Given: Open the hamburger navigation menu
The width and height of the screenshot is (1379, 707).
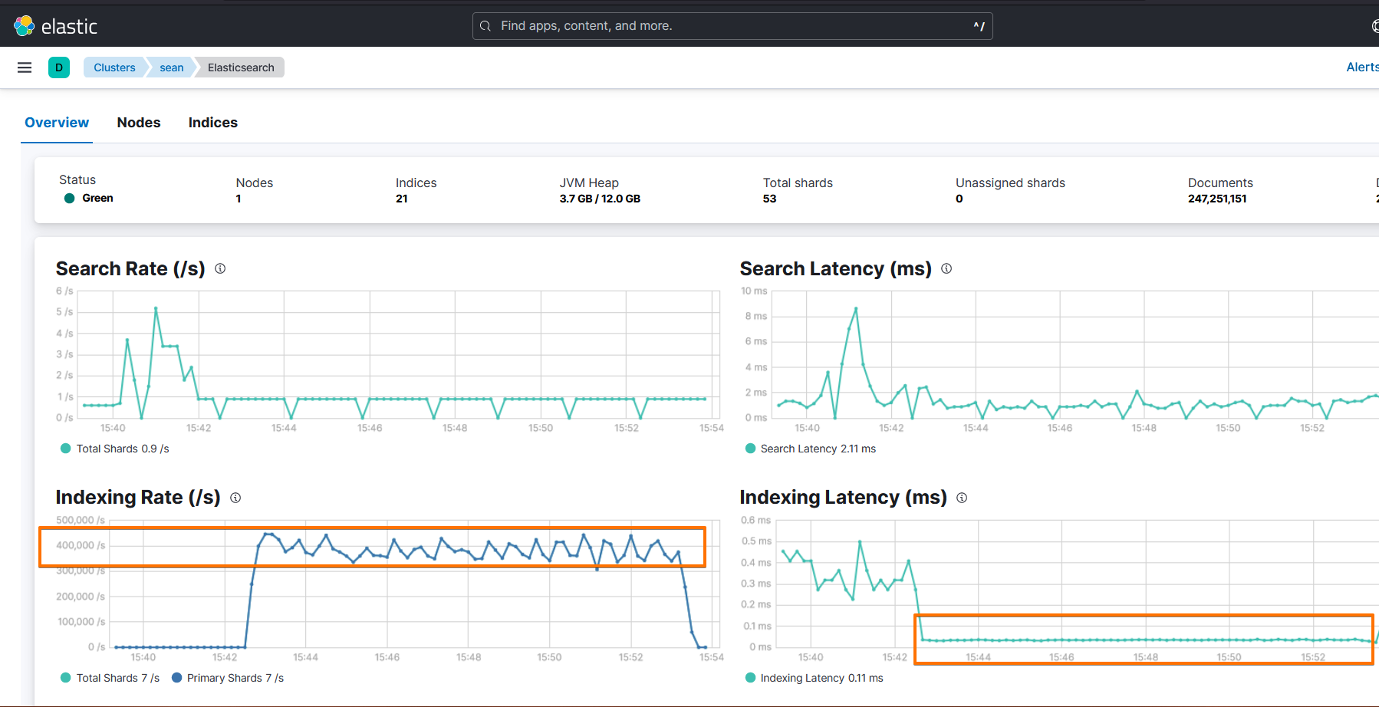Looking at the screenshot, I should (25, 67).
